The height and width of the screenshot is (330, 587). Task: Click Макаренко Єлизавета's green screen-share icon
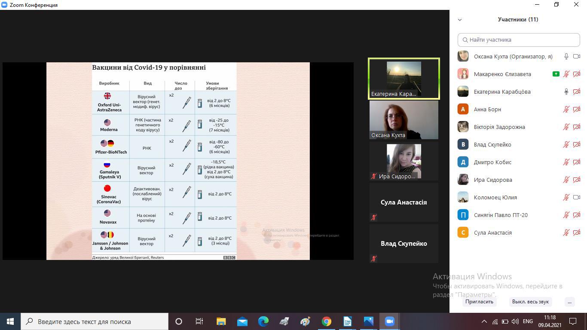(x=556, y=74)
